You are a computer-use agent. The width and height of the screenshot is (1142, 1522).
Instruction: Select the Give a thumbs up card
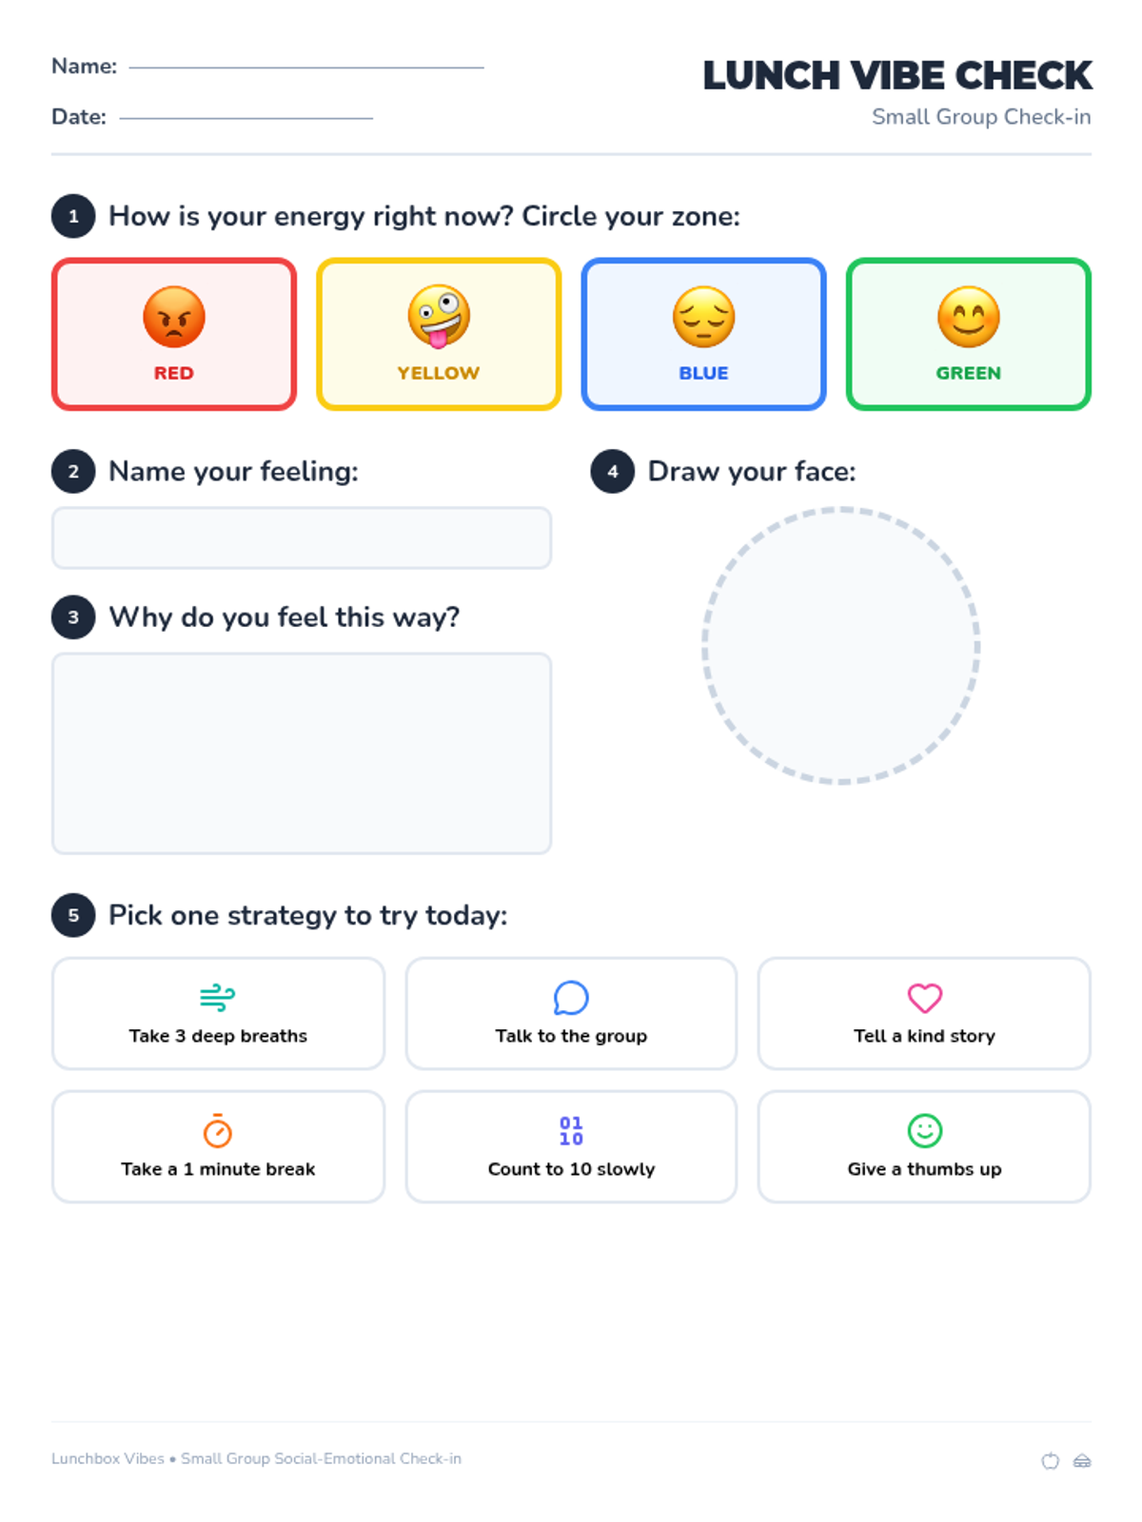pos(924,1146)
